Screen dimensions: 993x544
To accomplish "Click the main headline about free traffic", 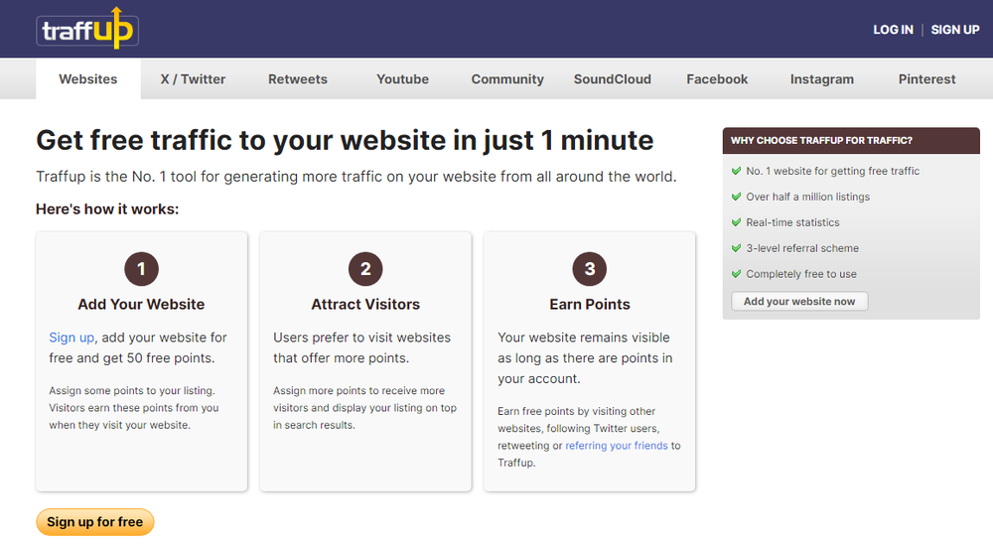I will coord(345,141).
